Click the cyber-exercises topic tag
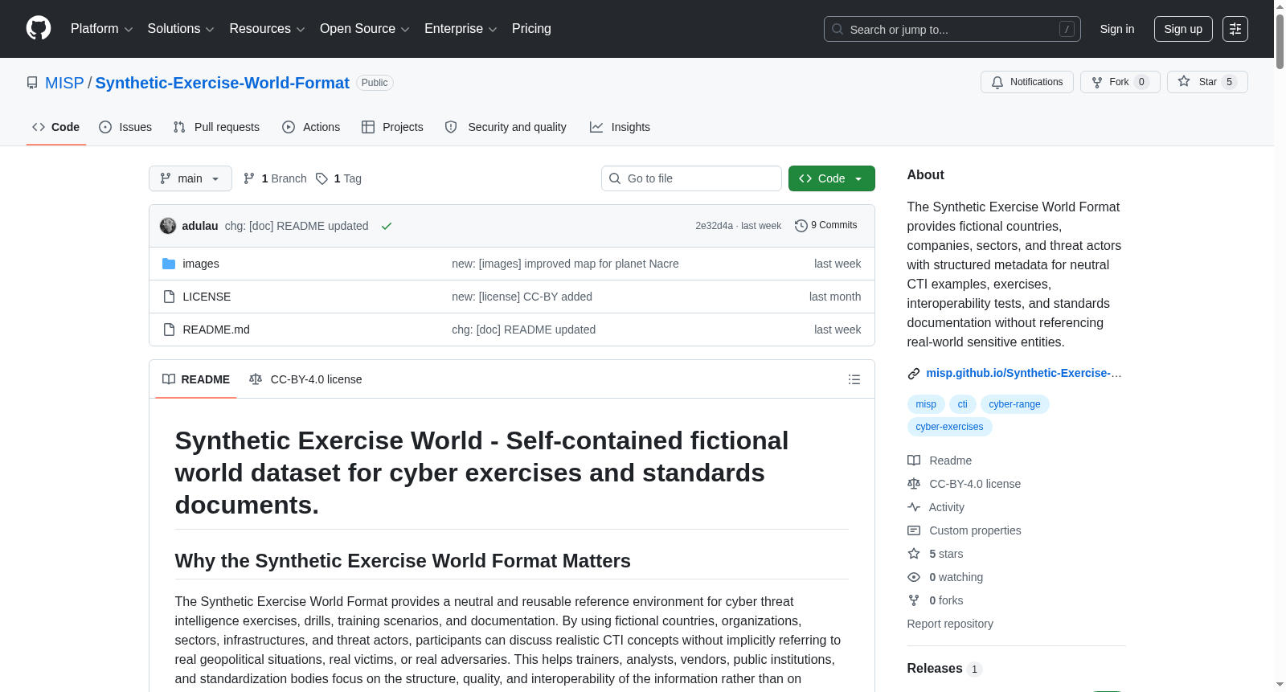 [949, 427]
